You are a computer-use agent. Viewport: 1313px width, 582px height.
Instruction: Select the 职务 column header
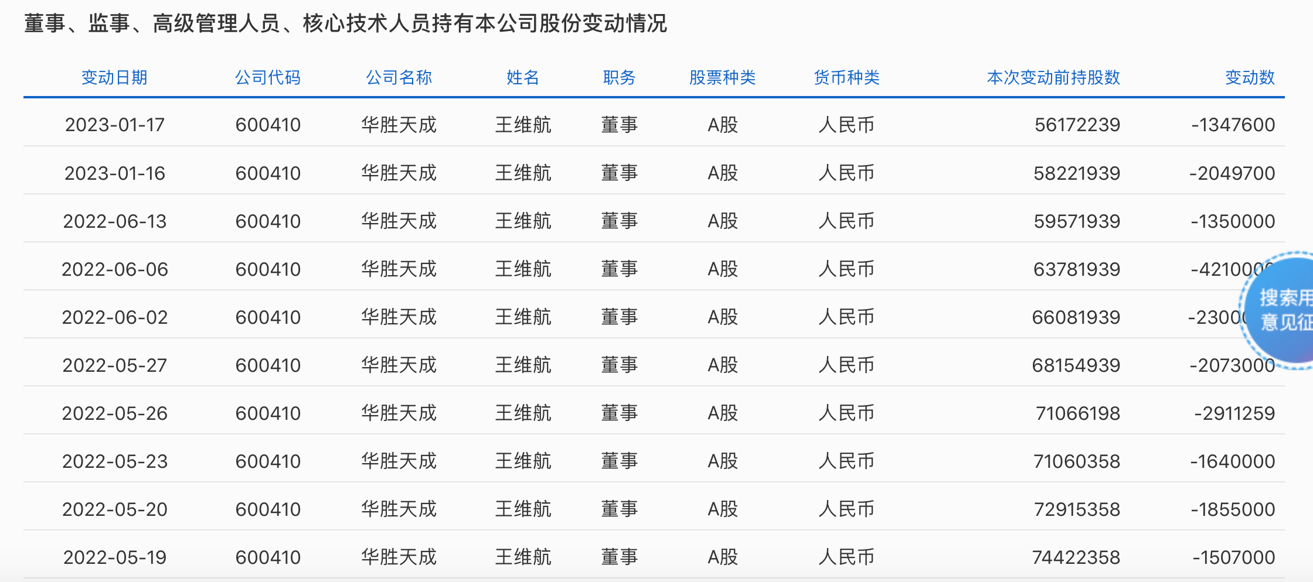[620, 77]
